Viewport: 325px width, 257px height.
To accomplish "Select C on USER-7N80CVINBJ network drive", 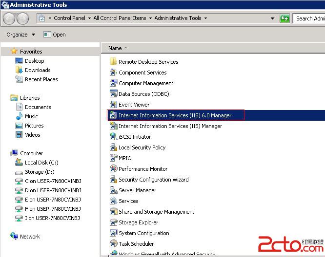I will point(53,181).
